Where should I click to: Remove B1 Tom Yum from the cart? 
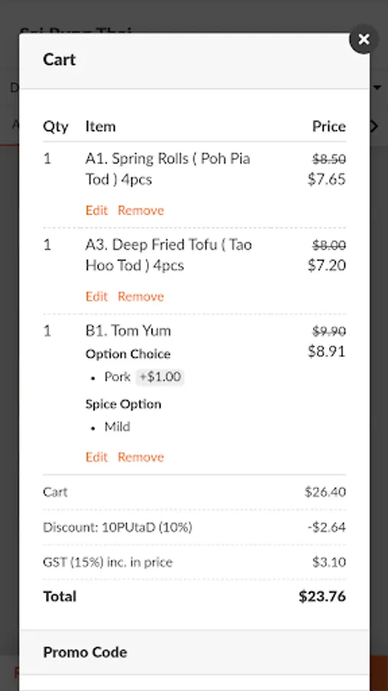[x=141, y=457]
